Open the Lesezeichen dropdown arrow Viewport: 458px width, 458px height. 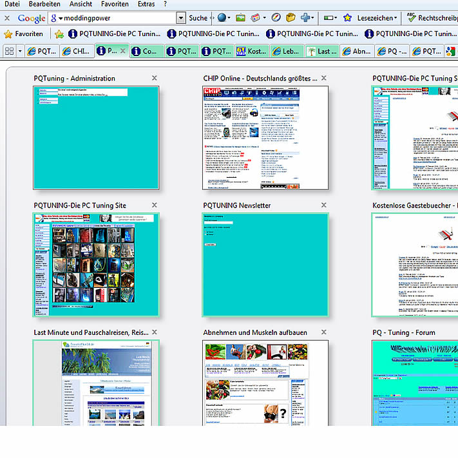[x=396, y=18]
